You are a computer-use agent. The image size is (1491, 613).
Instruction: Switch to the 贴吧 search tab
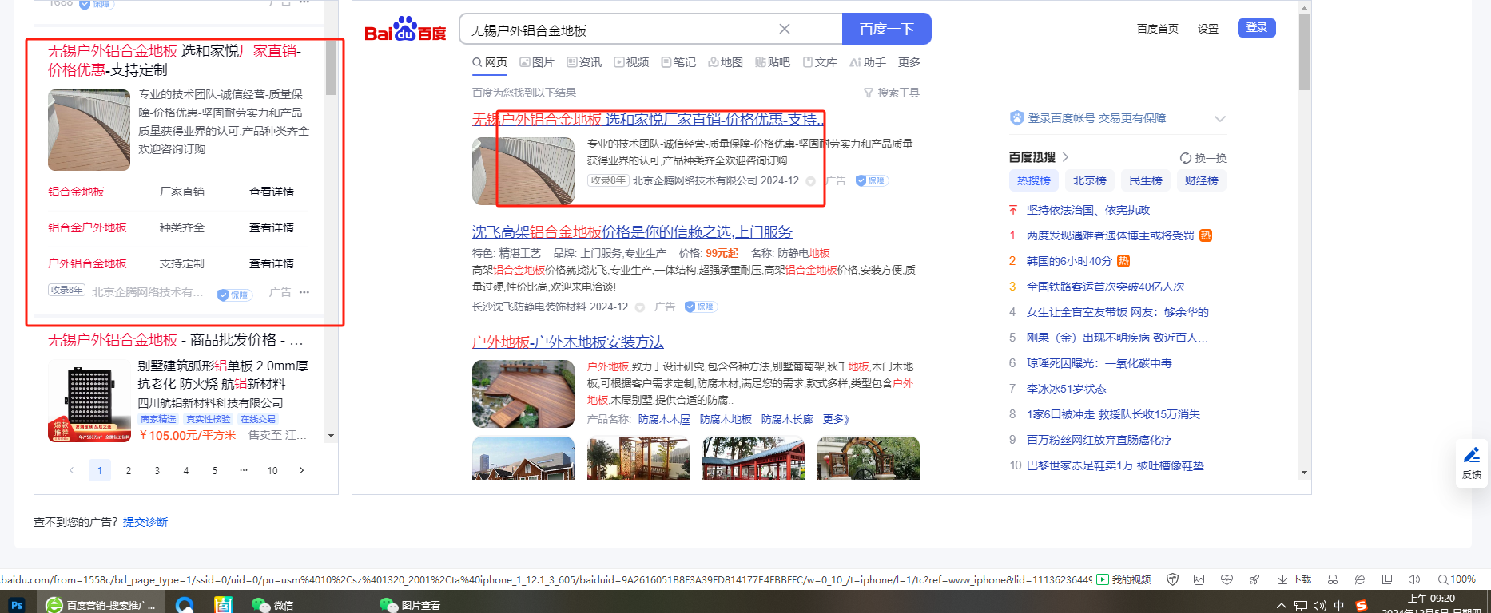(x=773, y=62)
